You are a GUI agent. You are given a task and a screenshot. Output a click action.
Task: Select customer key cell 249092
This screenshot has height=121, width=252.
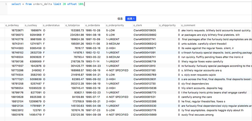(36, 71)
